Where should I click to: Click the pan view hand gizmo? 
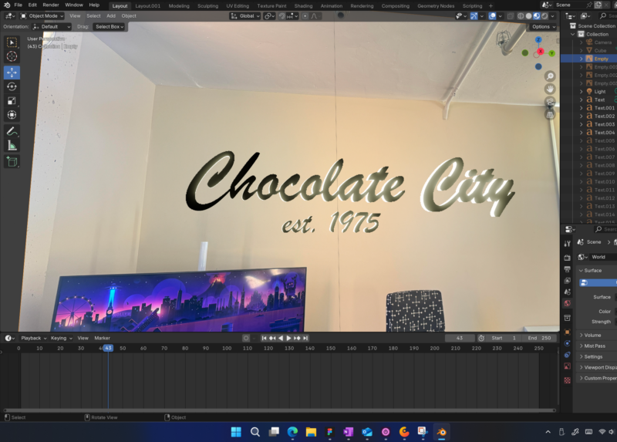550,89
